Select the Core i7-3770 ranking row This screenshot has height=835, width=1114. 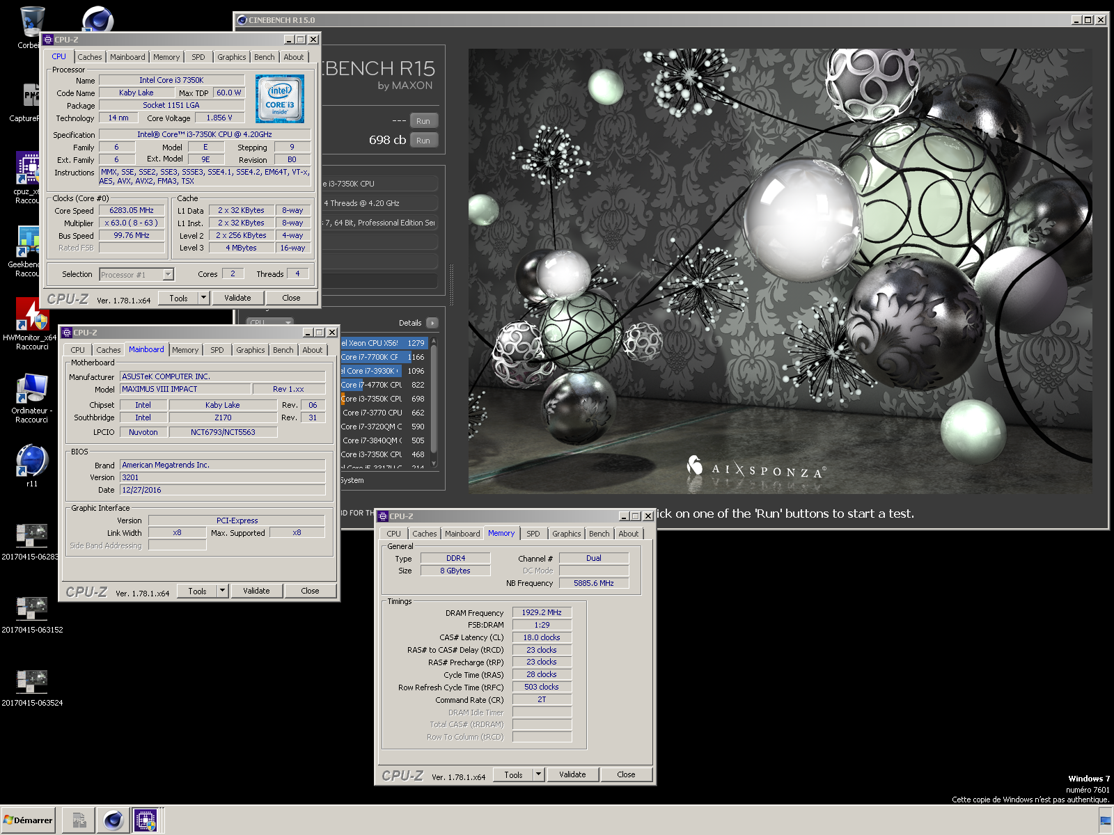click(x=384, y=413)
